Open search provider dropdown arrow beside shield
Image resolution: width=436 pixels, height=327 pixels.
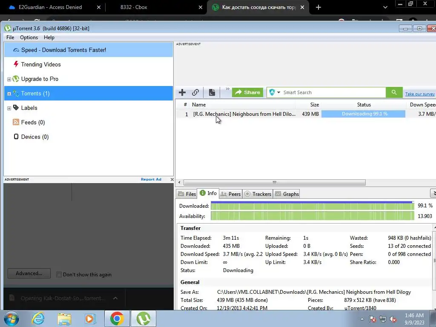(x=278, y=92)
